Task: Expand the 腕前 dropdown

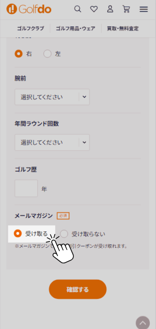Action: click(x=52, y=97)
